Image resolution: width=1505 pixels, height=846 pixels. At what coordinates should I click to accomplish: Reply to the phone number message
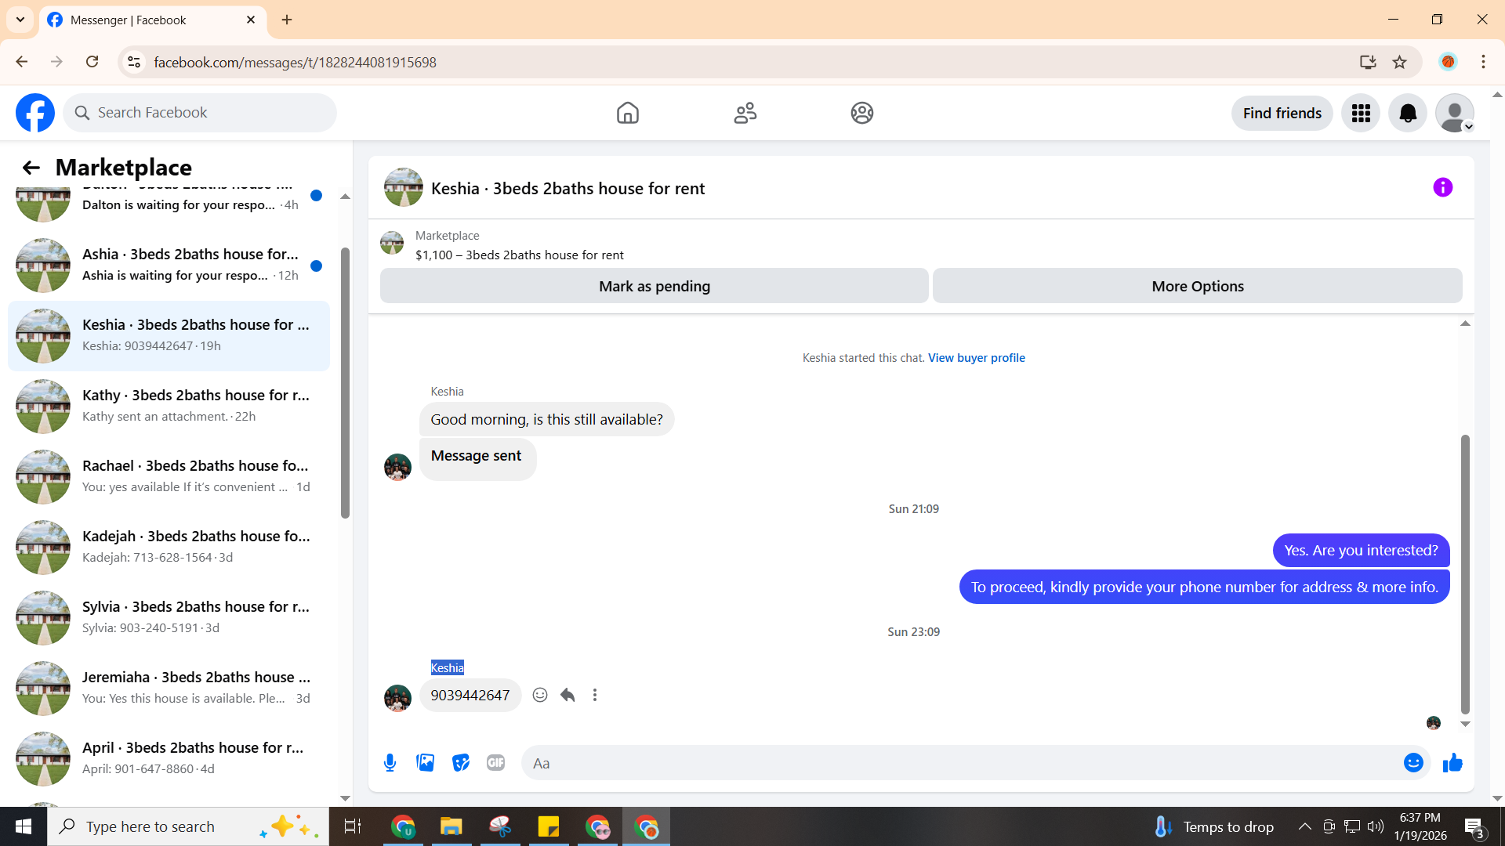(x=568, y=695)
